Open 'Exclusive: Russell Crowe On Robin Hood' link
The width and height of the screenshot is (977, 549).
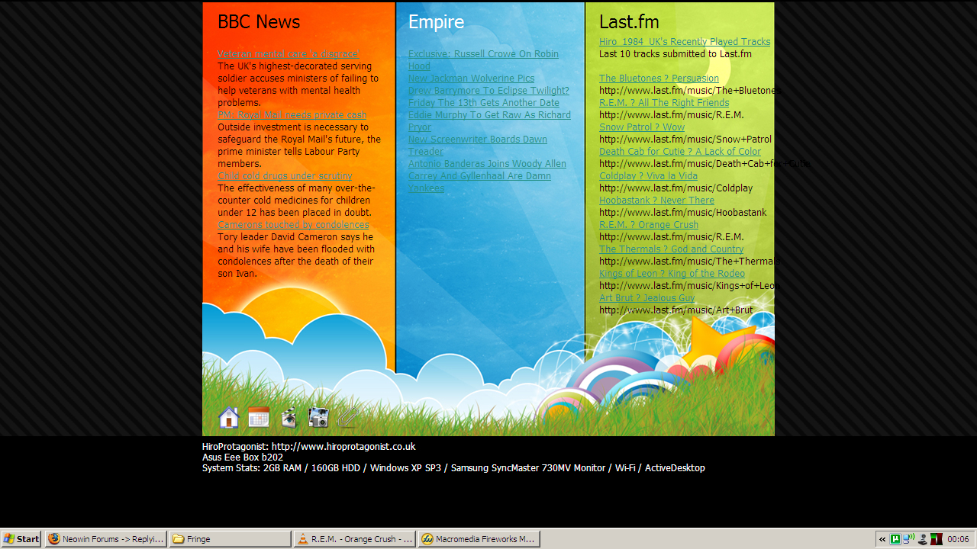(483, 54)
